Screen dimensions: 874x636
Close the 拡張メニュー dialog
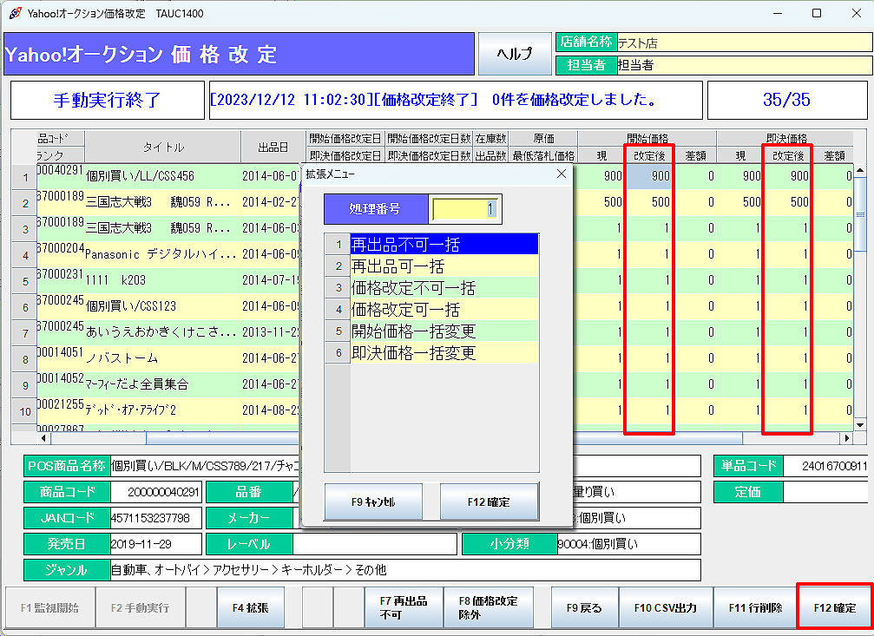pos(561,174)
